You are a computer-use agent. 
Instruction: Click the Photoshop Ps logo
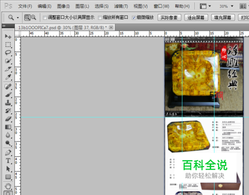tap(8, 6)
